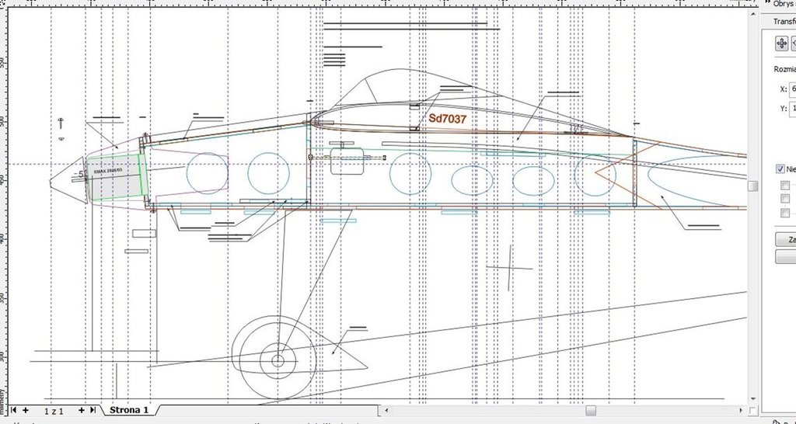Toggle the top unchecked anchor checkbox
This screenshot has width=796, height=424.
[785, 186]
